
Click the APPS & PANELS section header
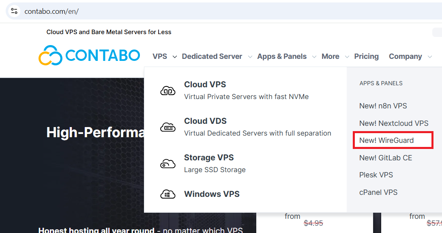[381, 83]
